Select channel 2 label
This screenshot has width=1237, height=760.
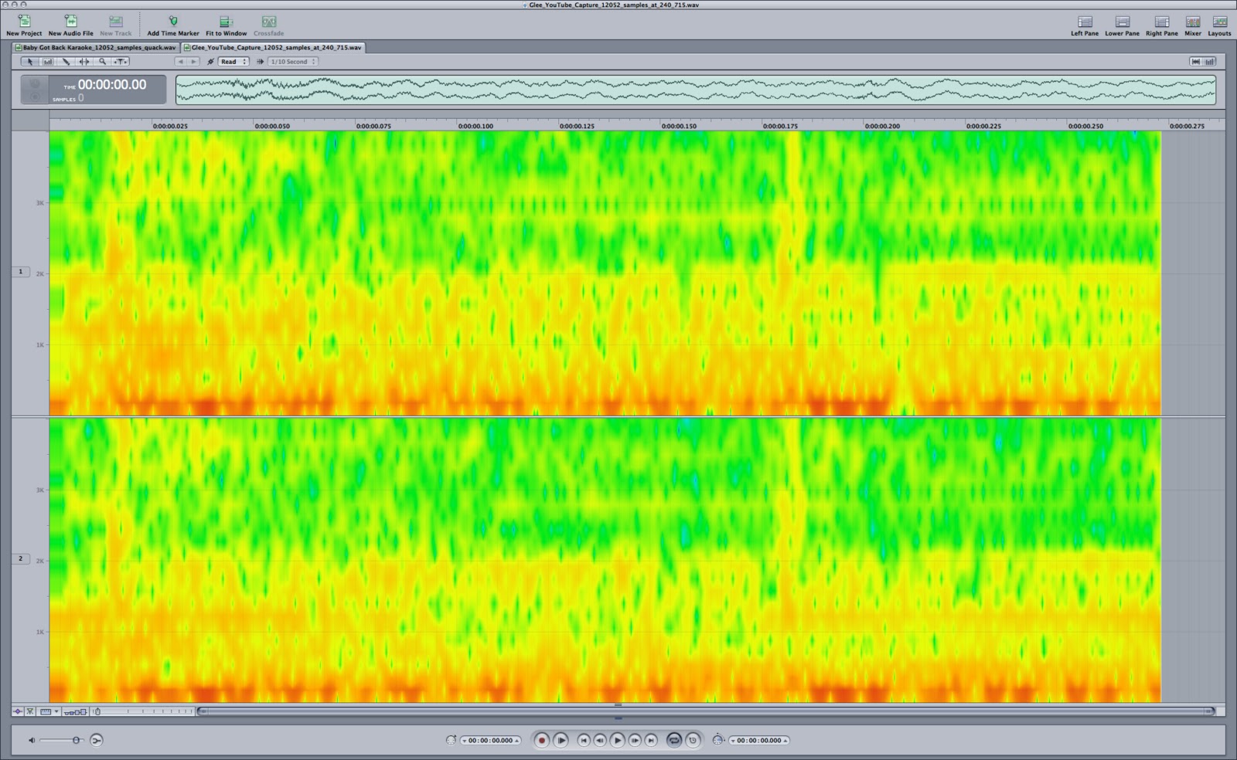click(x=21, y=558)
